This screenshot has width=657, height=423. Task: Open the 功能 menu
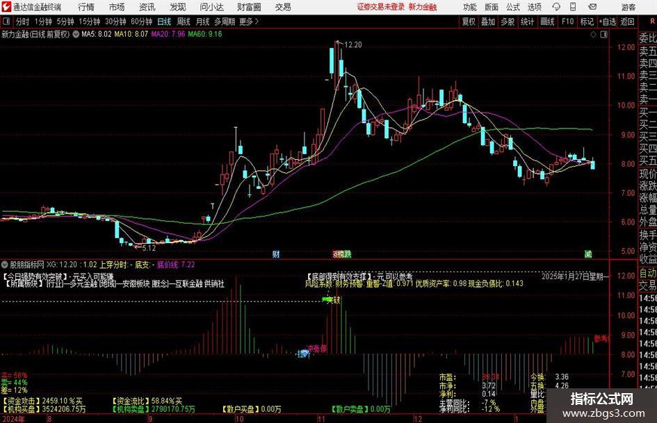(x=470, y=7)
